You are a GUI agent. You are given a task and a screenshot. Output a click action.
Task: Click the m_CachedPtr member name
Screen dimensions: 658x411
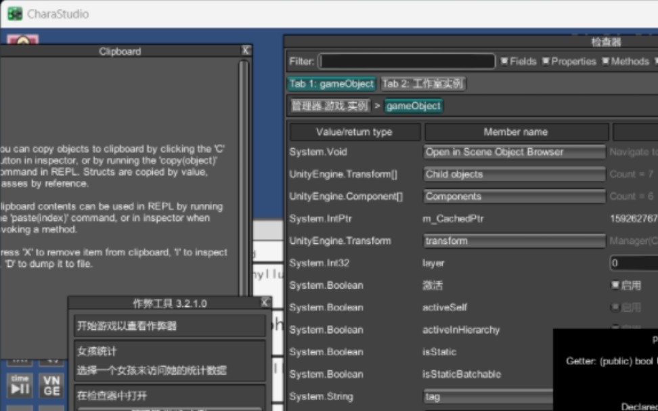tap(453, 219)
